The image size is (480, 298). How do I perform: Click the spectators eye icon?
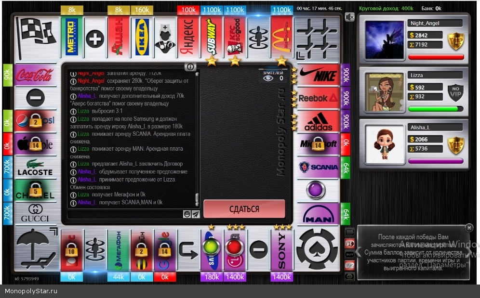pos(268,78)
